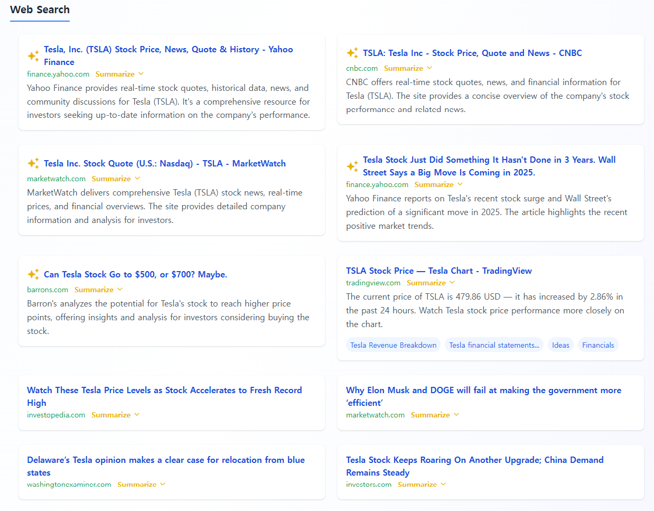Click finance.yahoo.com domain under '3 Years' article
The width and height of the screenshot is (654, 511).
pos(377,184)
